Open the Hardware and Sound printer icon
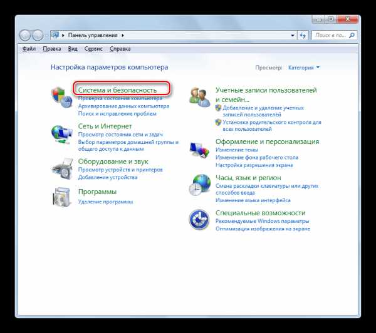Screen dimensions: 376x333 click(62, 168)
